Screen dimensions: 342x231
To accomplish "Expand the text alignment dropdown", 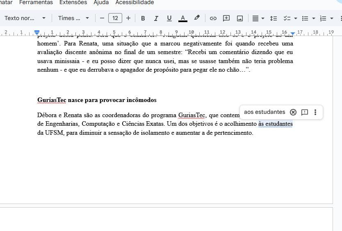I will click(x=263, y=18).
